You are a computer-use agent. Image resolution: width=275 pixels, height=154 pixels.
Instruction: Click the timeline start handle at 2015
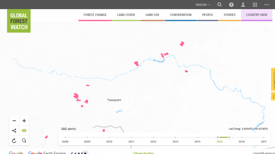pos(218,137)
